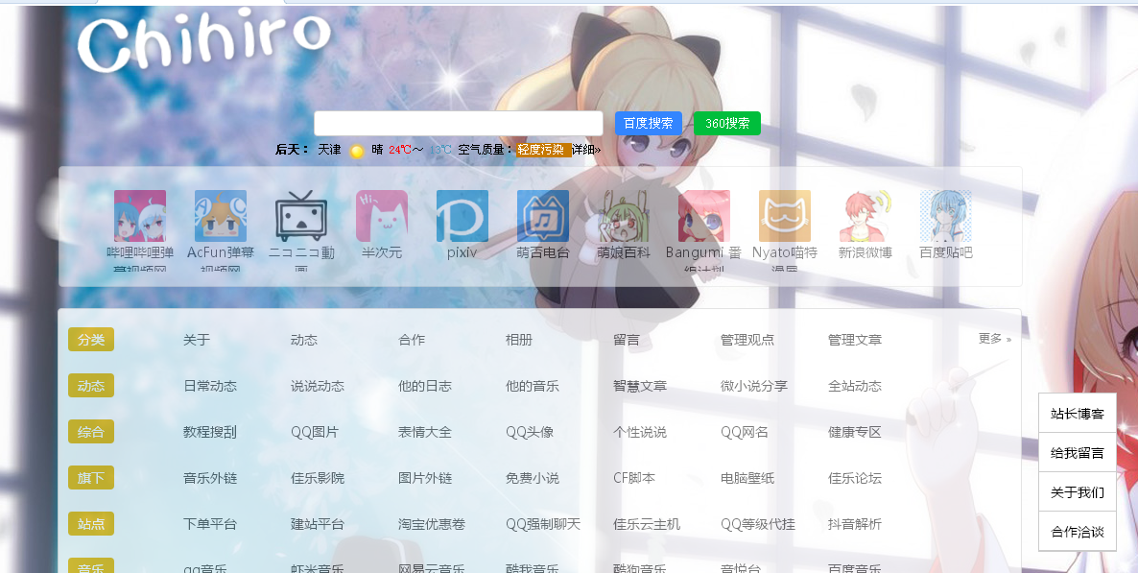
Task: Open 站长博客 in floating side menu
Action: tap(1077, 414)
